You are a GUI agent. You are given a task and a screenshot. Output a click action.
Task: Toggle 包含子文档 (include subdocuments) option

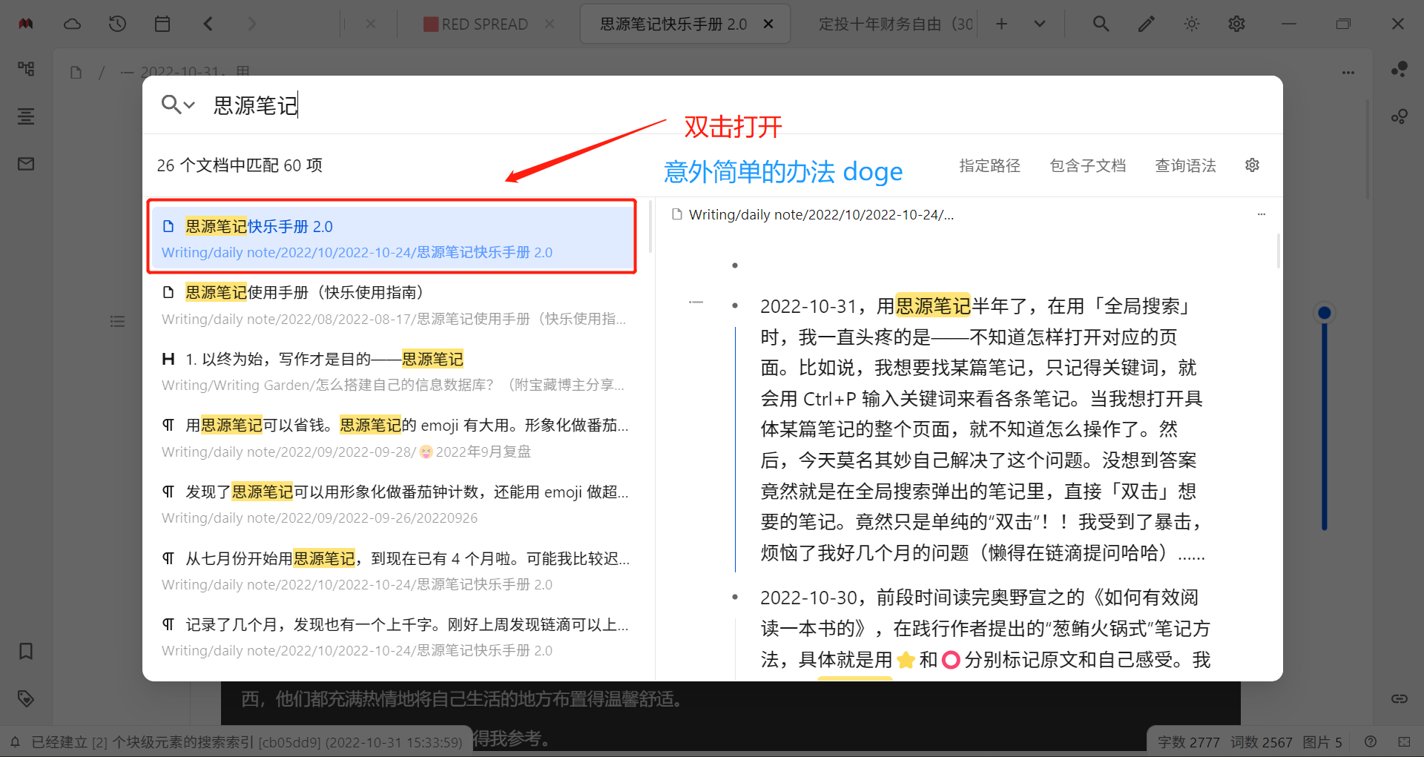click(1087, 165)
